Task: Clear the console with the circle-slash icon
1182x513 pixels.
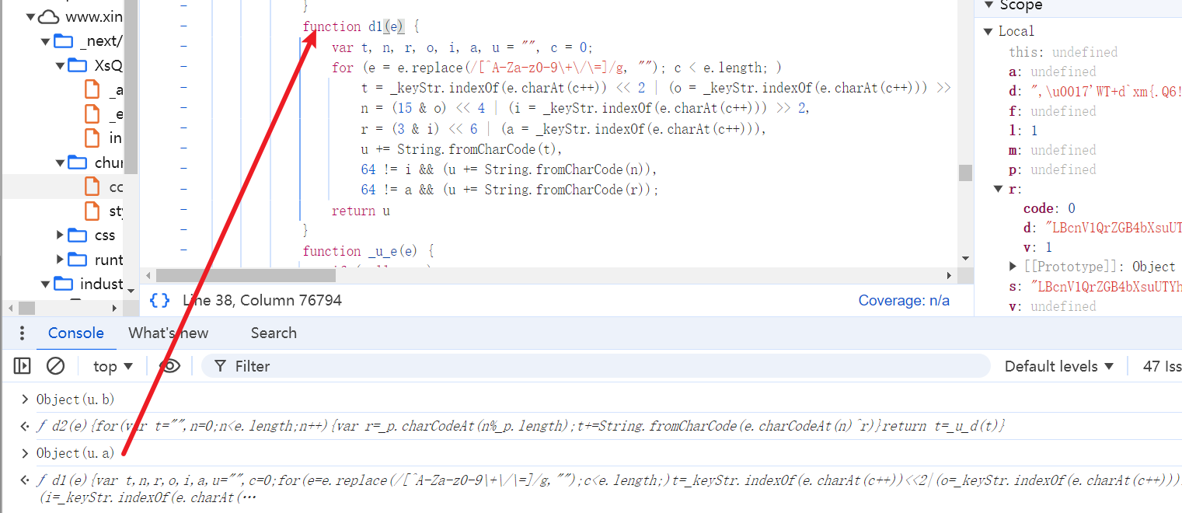Action: click(55, 366)
